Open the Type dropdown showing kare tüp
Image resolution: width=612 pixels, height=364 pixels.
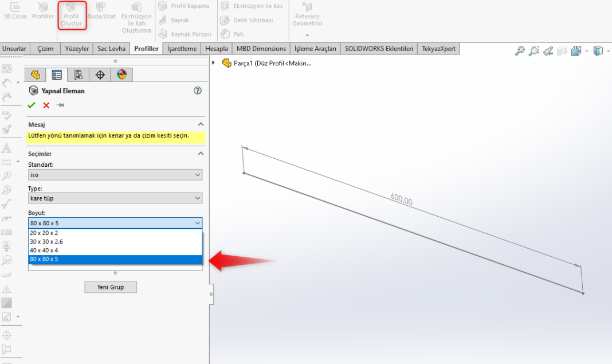(x=115, y=198)
